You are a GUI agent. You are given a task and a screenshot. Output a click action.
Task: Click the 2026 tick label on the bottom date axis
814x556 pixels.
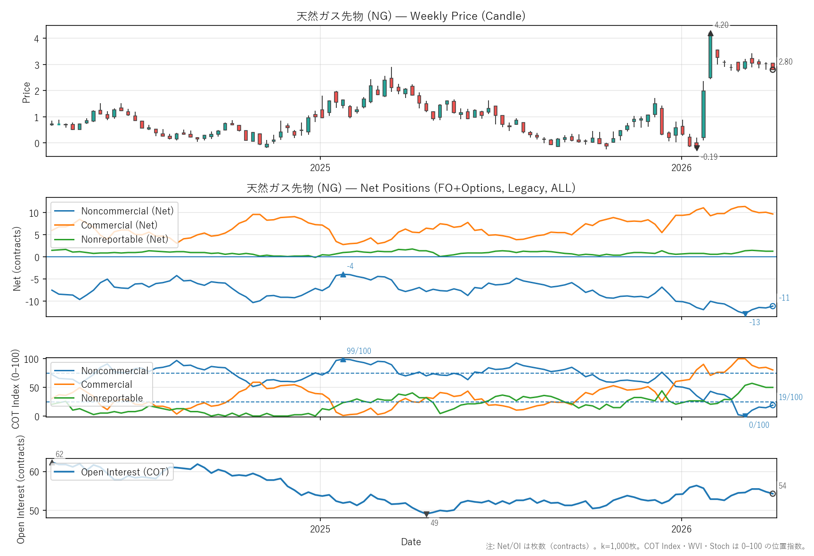pos(681,529)
